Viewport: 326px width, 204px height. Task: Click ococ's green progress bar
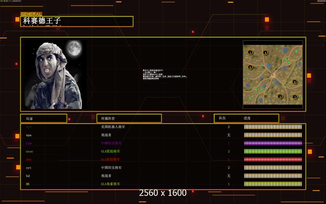tap(273, 151)
